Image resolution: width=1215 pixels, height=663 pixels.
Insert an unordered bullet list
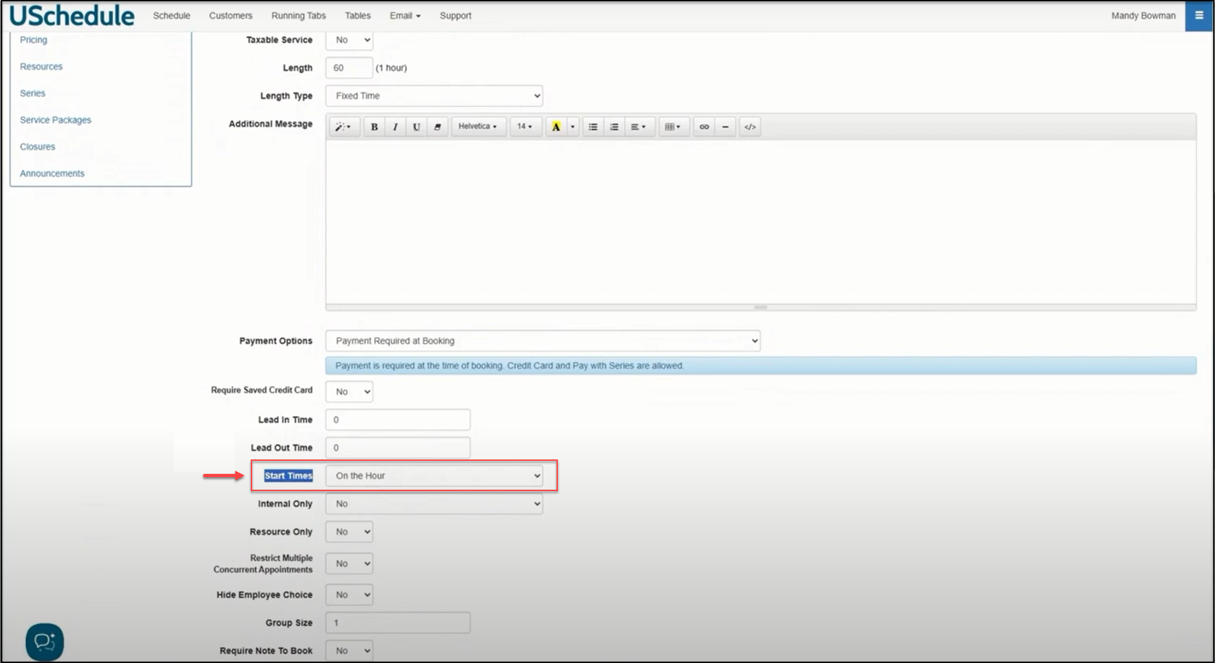click(593, 126)
